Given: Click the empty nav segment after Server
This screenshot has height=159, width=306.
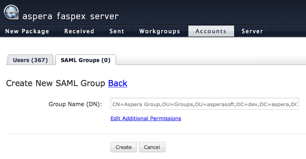Looking at the screenshot, I should coord(288,31).
